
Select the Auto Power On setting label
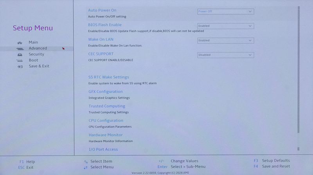[102, 10]
